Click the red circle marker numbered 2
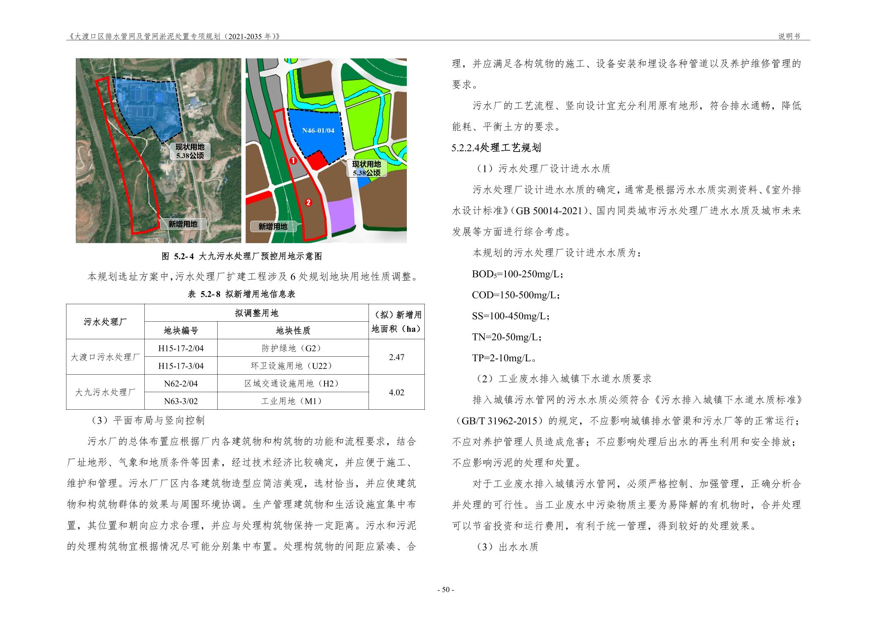876x619 pixels. [x=309, y=202]
